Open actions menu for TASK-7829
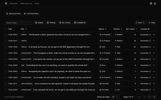The height and width of the screenshot is (100, 161). [x=154, y=53]
